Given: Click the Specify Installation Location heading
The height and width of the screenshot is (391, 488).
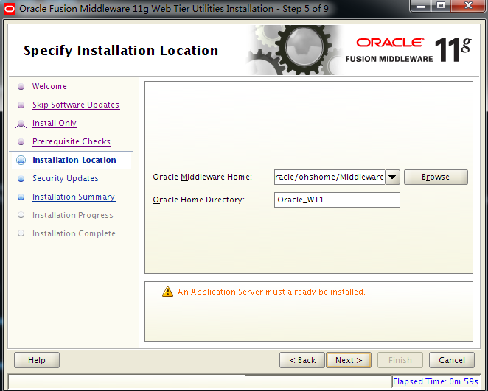Looking at the screenshot, I should (121, 50).
